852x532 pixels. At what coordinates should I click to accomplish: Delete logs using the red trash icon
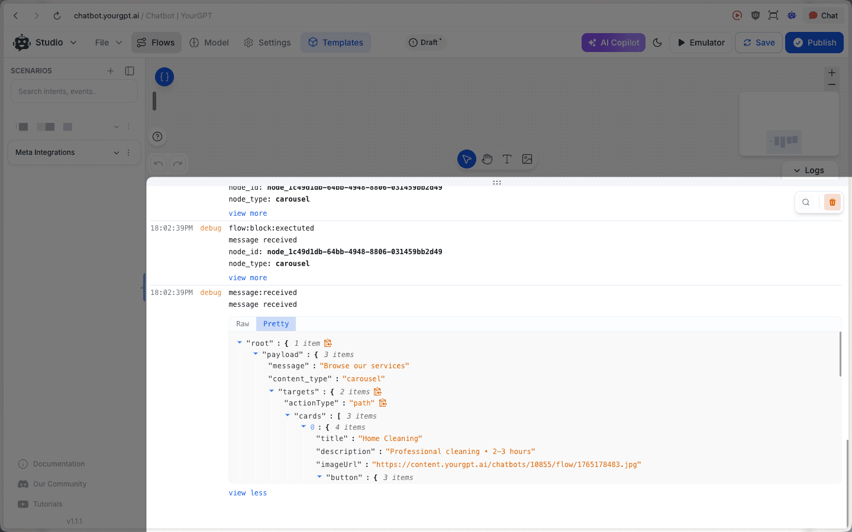(832, 202)
